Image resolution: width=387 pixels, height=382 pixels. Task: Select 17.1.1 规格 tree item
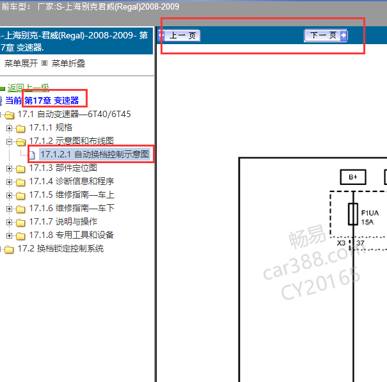click(51, 128)
